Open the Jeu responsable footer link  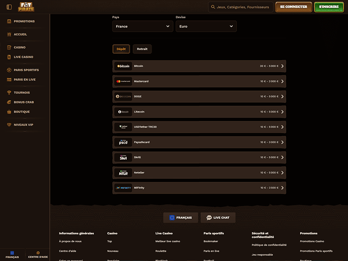click(262, 255)
